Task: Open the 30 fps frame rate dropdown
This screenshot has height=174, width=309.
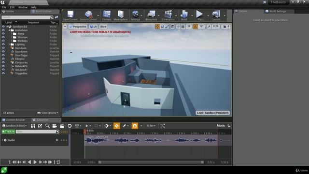Action: coord(151,126)
